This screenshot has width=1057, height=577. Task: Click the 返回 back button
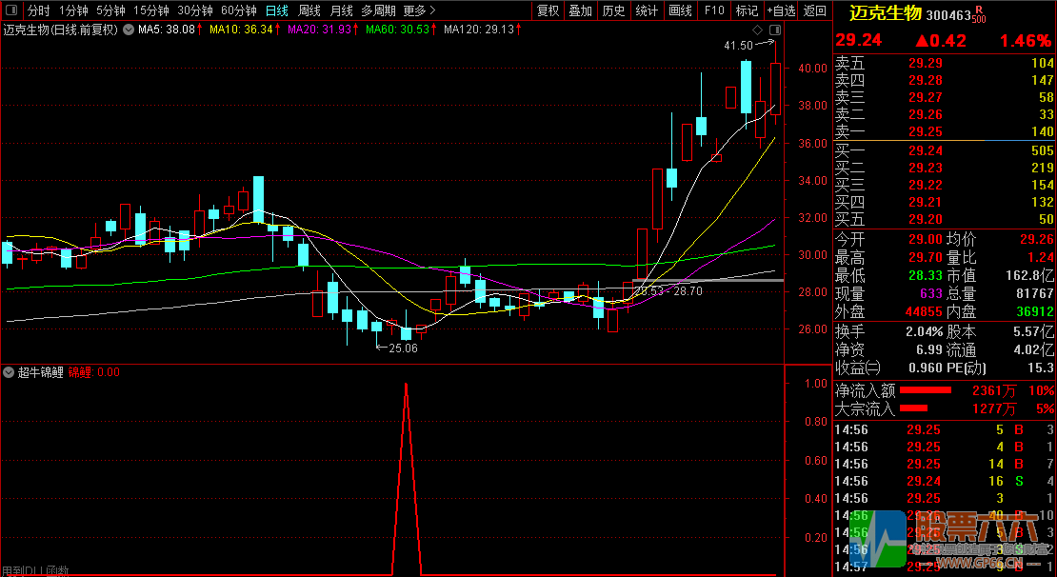pyautogui.click(x=815, y=10)
